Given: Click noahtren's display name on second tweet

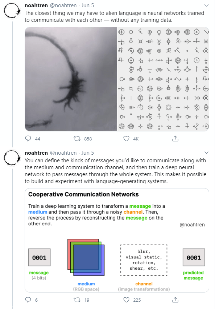Looking at the screenshot, I should point(36,153).
